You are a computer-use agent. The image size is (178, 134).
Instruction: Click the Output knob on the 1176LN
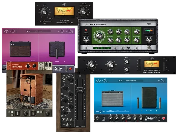point(111,65)
